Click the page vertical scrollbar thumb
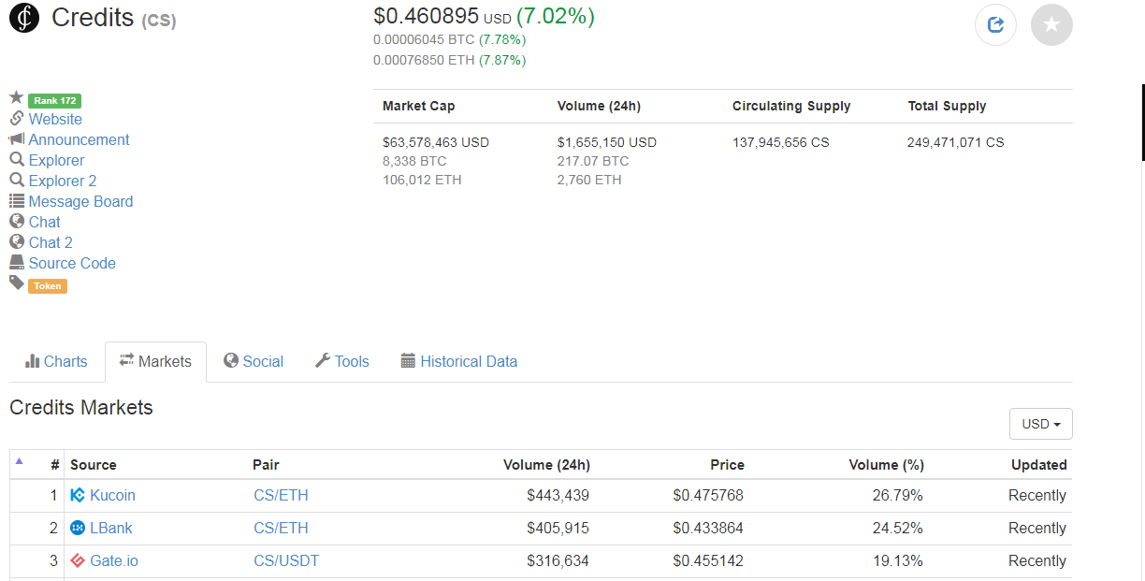This screenshot has height=581, width=1145. [1143, 123]
